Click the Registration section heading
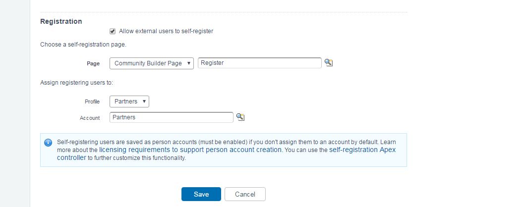The width and height of the screenshot is (528, 207). (61, 21)
